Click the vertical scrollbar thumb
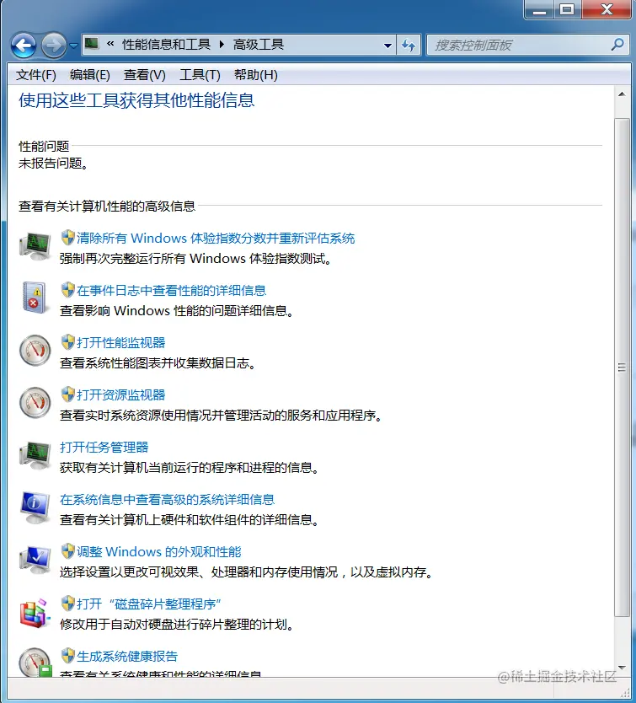Viewport: 636px width, 703px height. [x=622, y=368]
